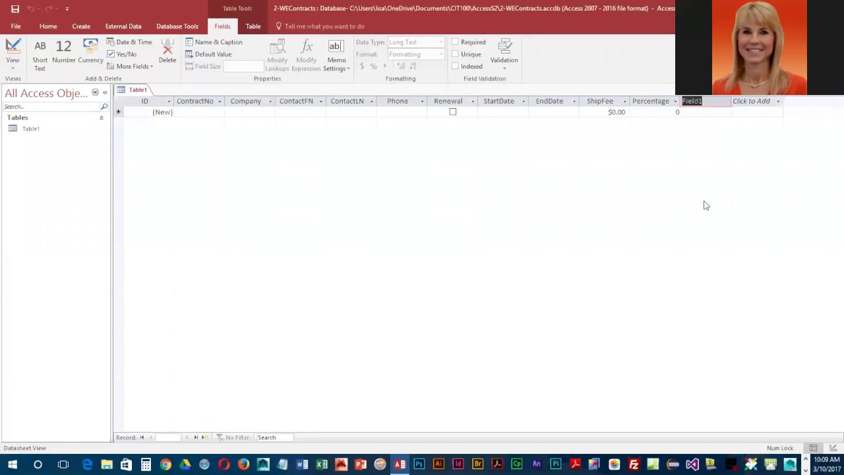844x475 pixels.
Task: Enable the Unique checkbox
Action: [x=455, y=54]
